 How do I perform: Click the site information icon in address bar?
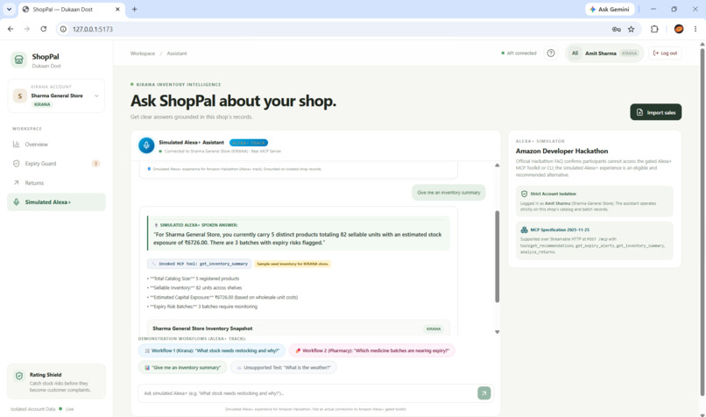click(x=63, y=29)
